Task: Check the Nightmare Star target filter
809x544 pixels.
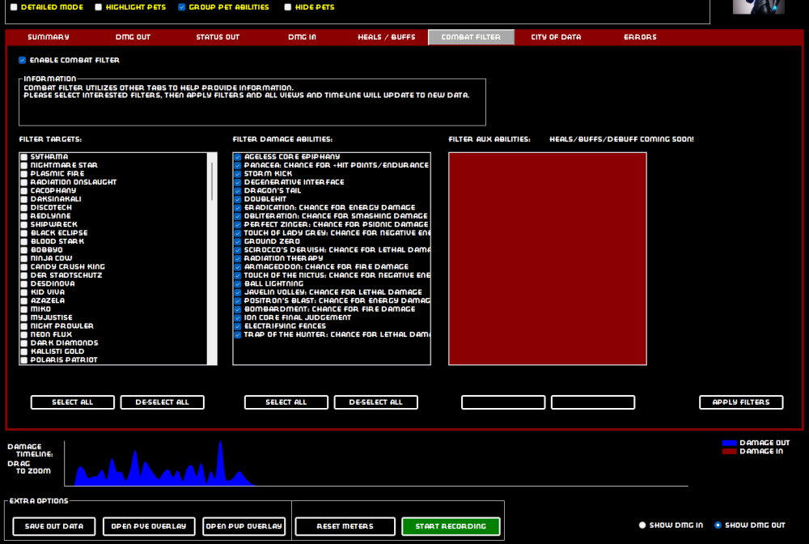Action: coord(24,165)
